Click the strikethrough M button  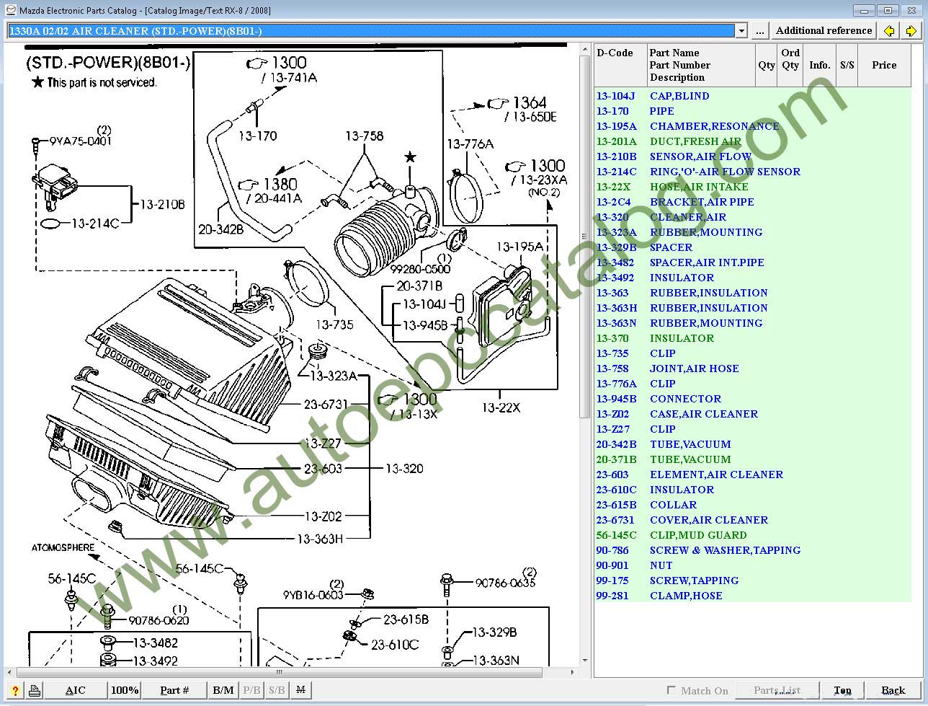300,690
